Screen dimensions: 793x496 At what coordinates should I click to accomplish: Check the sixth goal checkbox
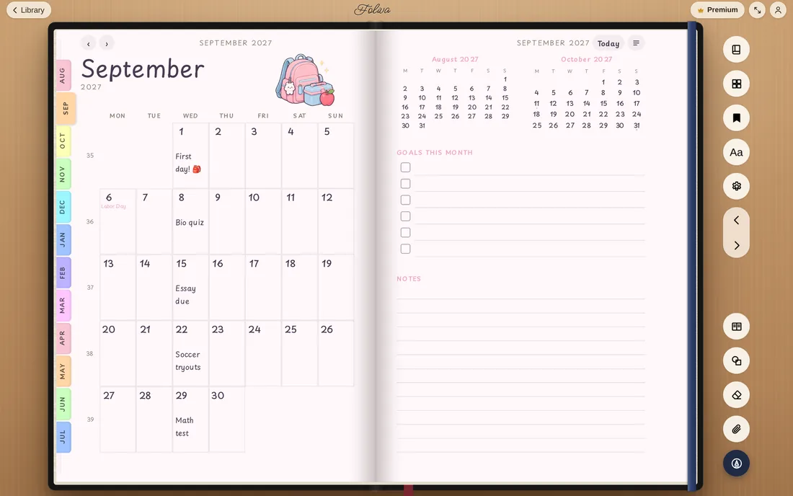click(406, 249)
